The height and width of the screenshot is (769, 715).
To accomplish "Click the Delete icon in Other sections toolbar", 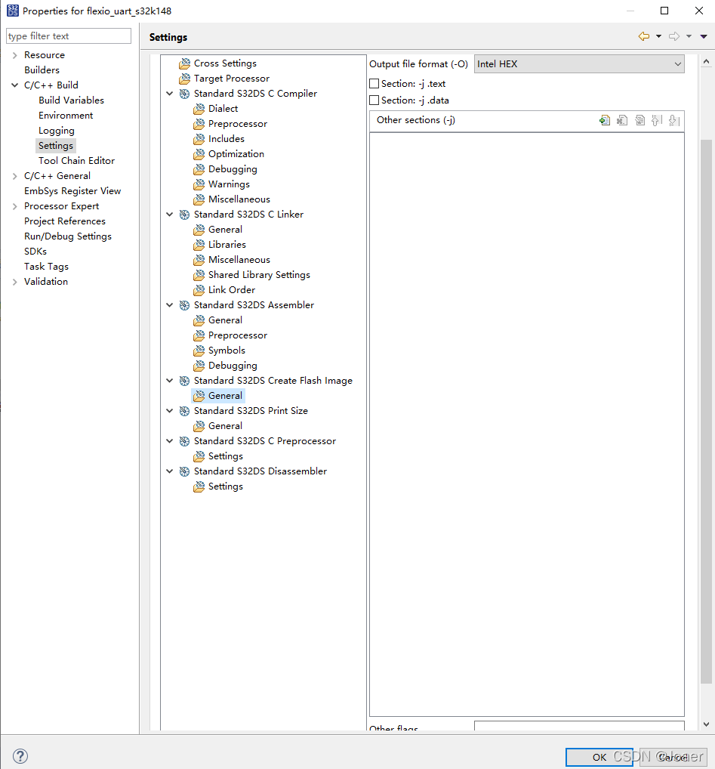I will coord(622,120).
